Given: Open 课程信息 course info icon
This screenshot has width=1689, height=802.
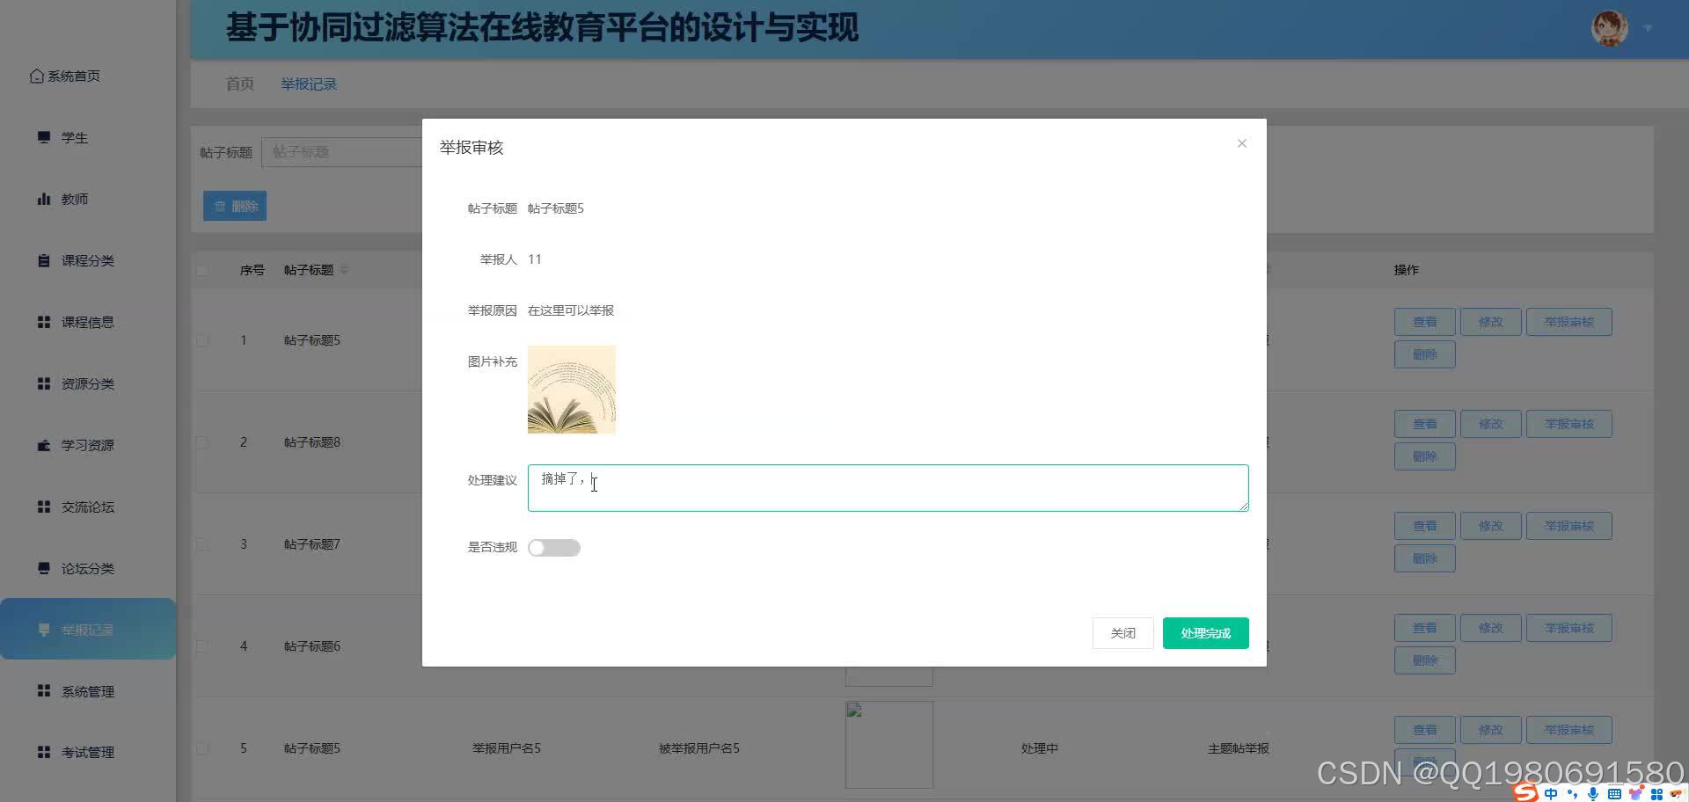Looking at the screenshot, I should tap(44, 322).
